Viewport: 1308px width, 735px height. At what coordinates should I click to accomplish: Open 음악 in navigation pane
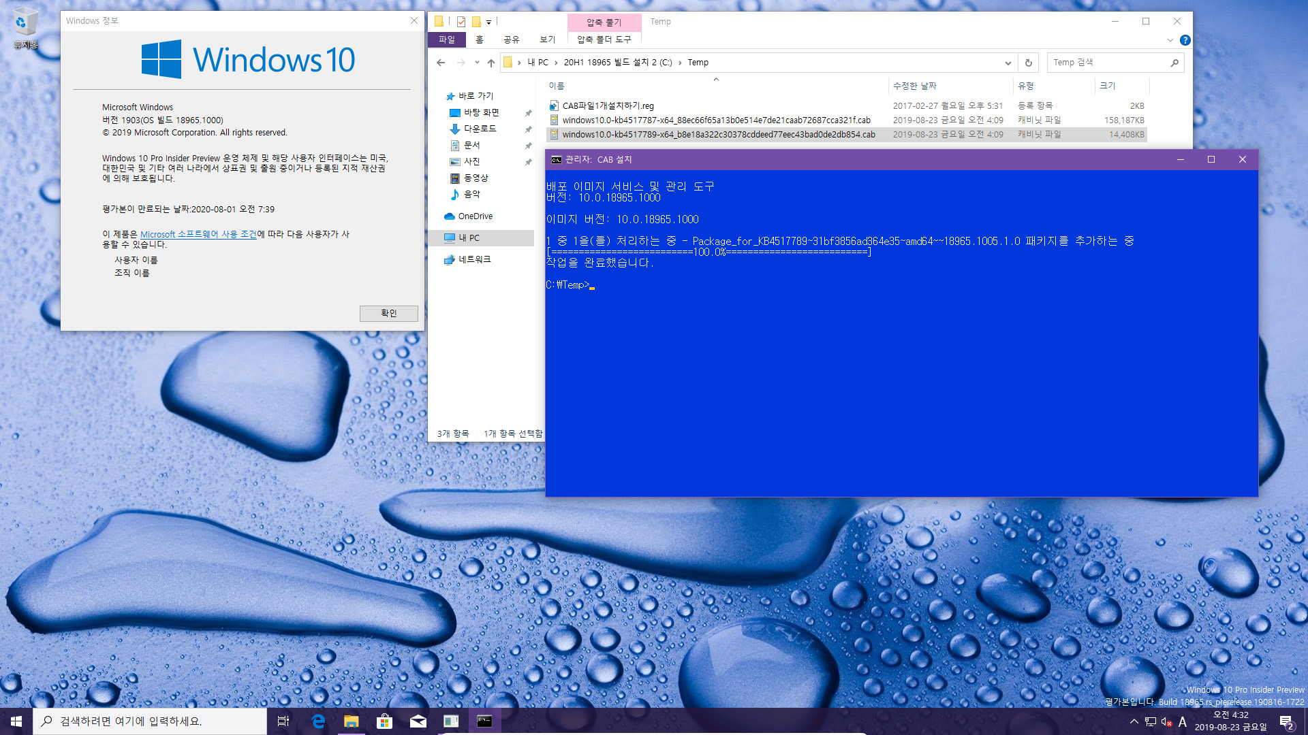point(471,194)
